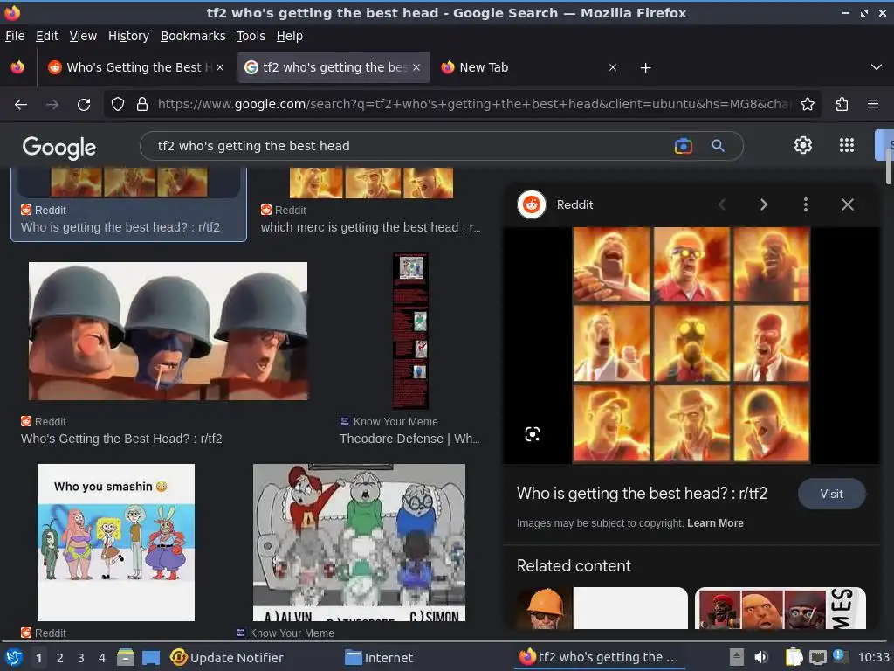Screen dimensions: 894x671
Task: Open 'Theodore Defense' Know Your Meme result
Action: point(409,439)
